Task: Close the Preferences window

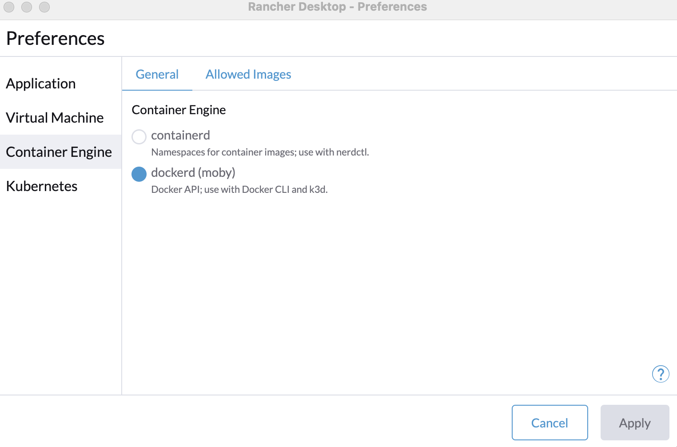Action: [x=8, y=7]
